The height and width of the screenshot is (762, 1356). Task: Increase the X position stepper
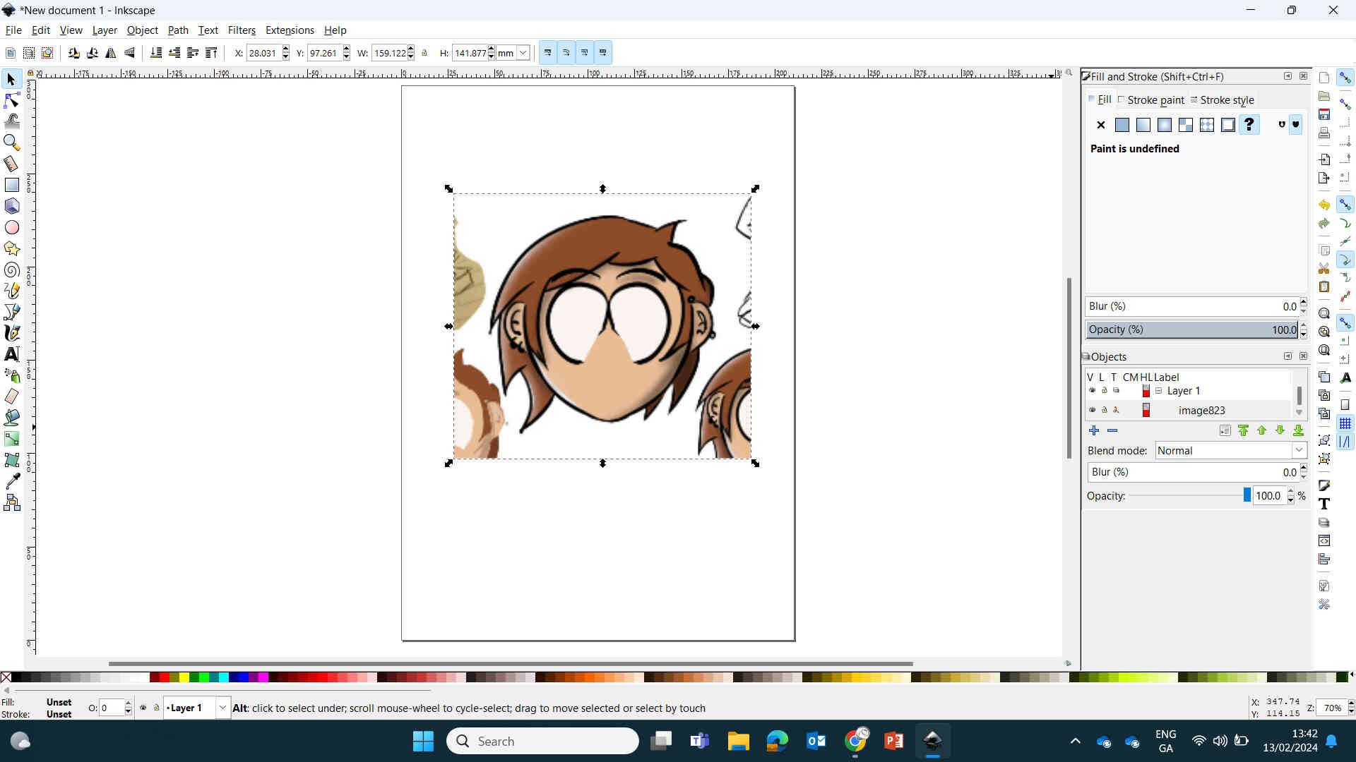click(x=286, y=49)
